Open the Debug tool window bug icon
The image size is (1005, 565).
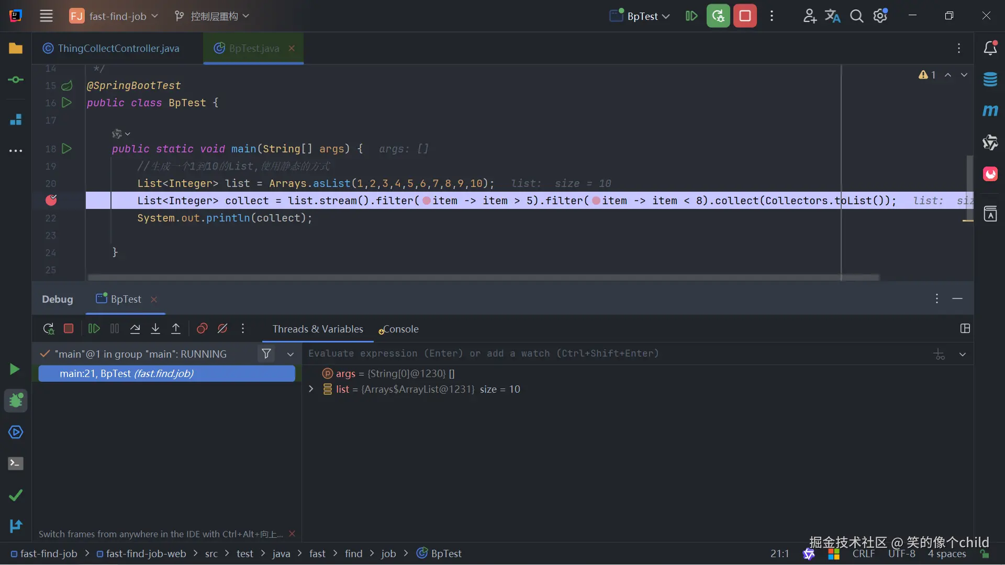point(16,401)
